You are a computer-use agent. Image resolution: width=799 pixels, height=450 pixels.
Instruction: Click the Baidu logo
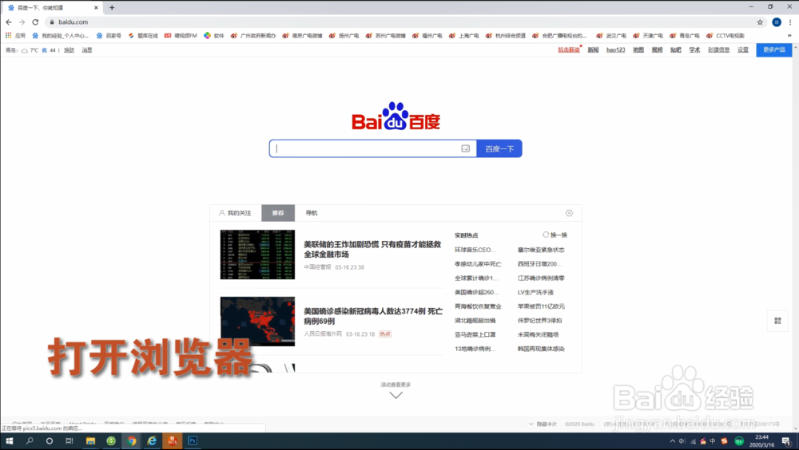coord(396,116)
